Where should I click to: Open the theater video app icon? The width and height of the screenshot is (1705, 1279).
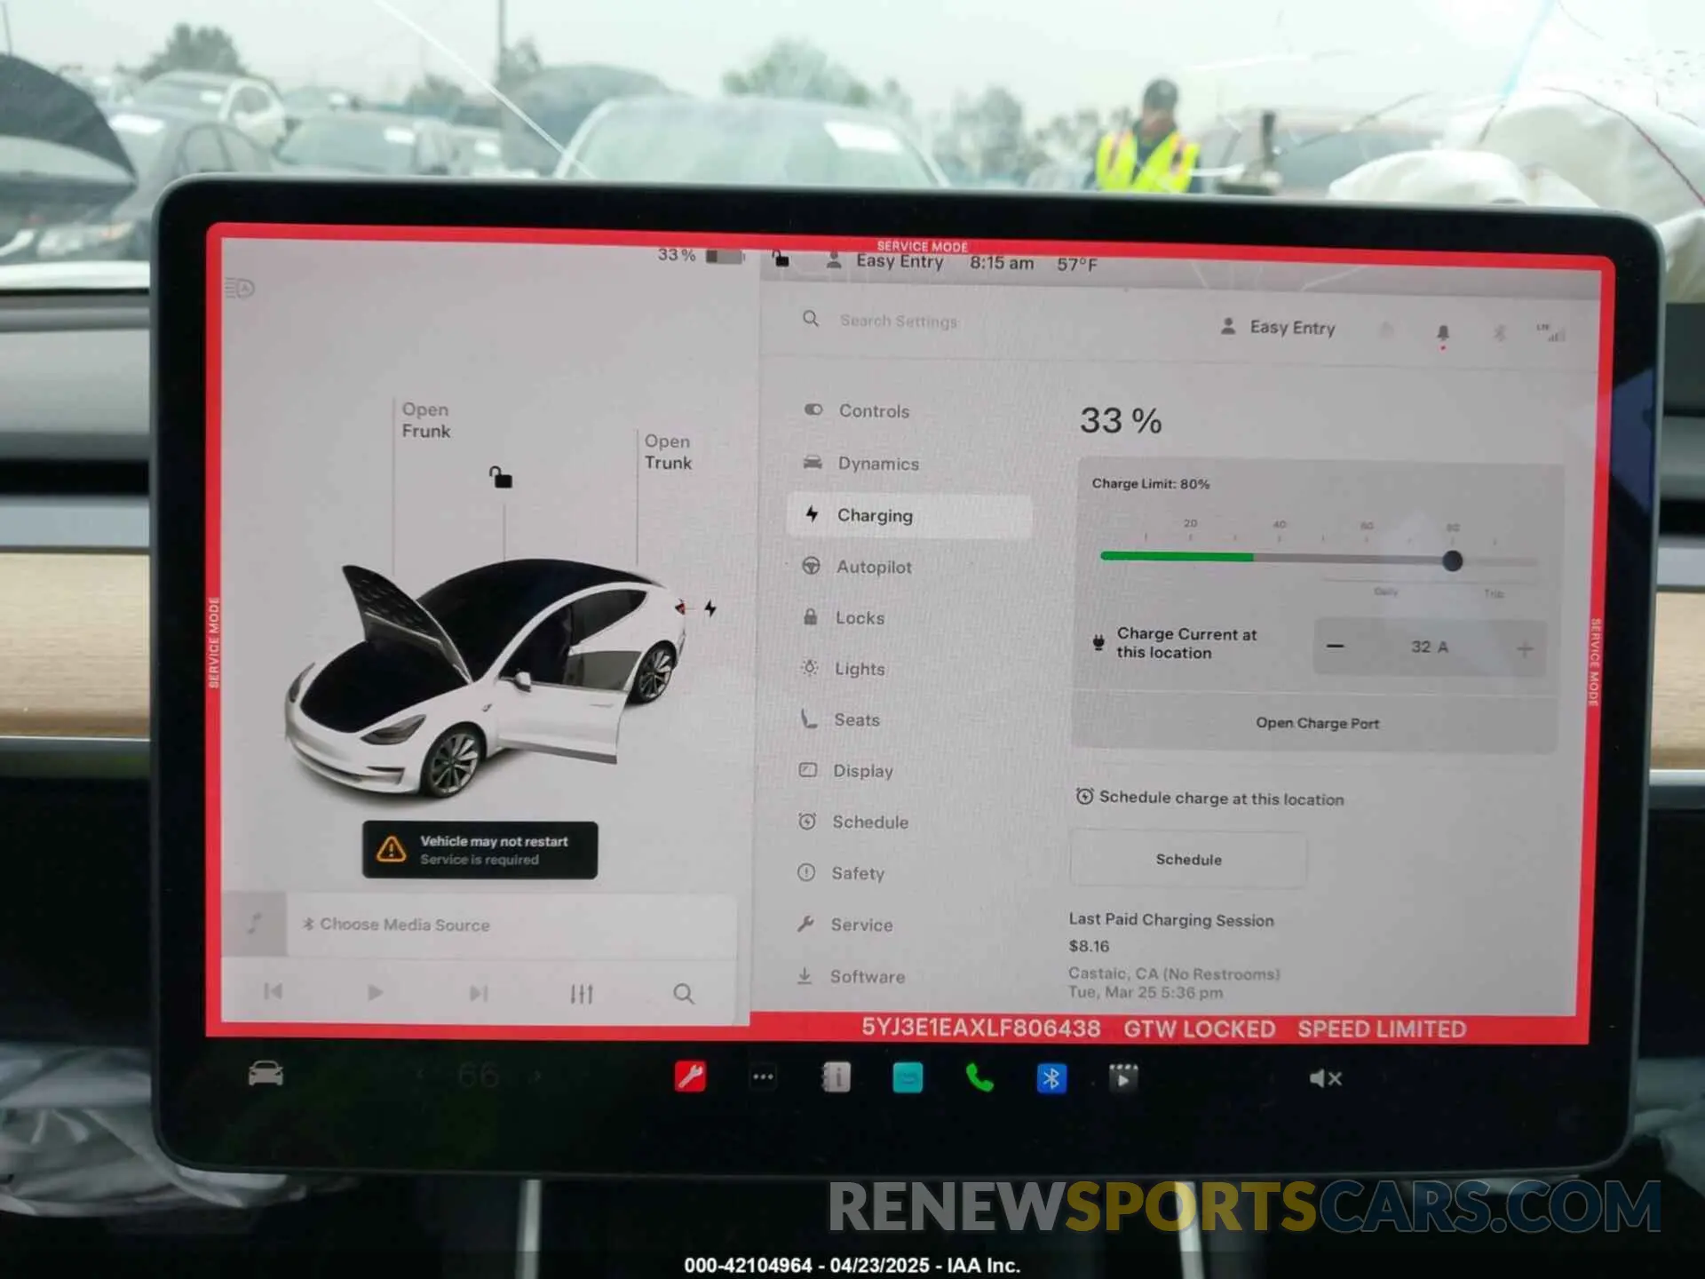pyautogui.click(x=1123, y=1079)
